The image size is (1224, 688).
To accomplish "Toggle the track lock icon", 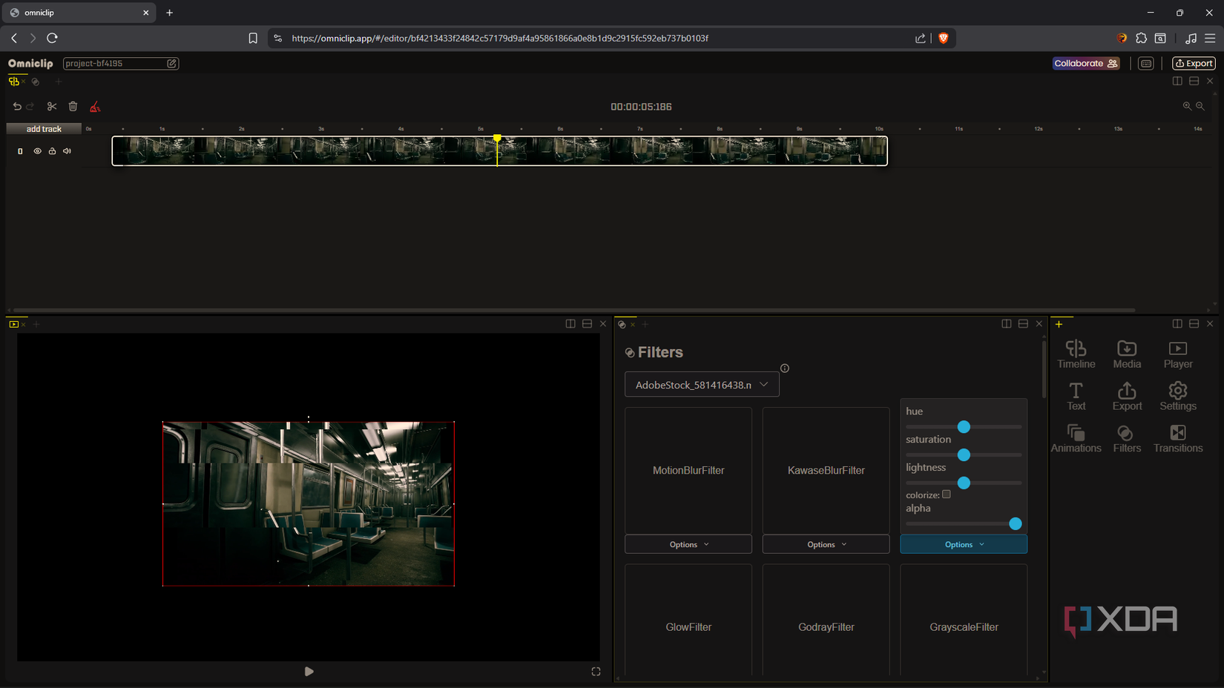I will click(52, 150).
